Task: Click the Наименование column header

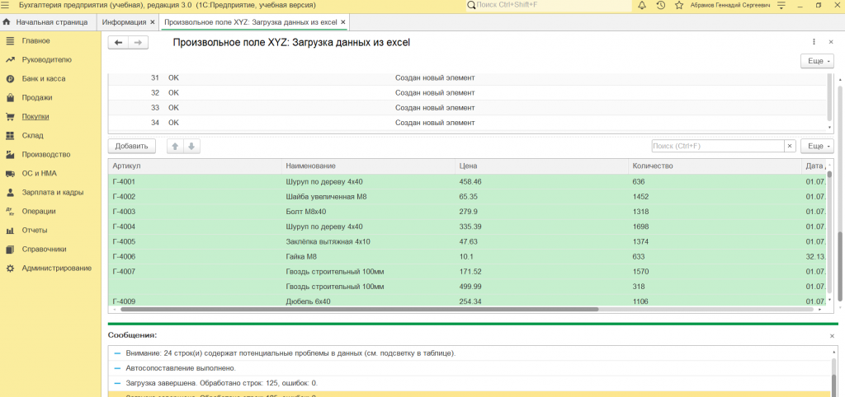Action: pos(369,166)
